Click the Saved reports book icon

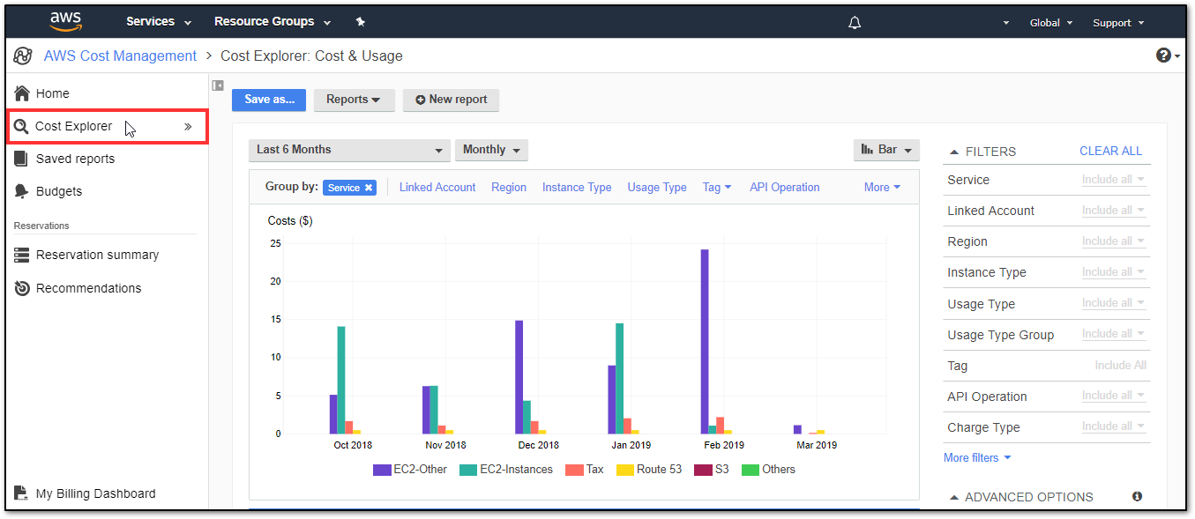21,159
